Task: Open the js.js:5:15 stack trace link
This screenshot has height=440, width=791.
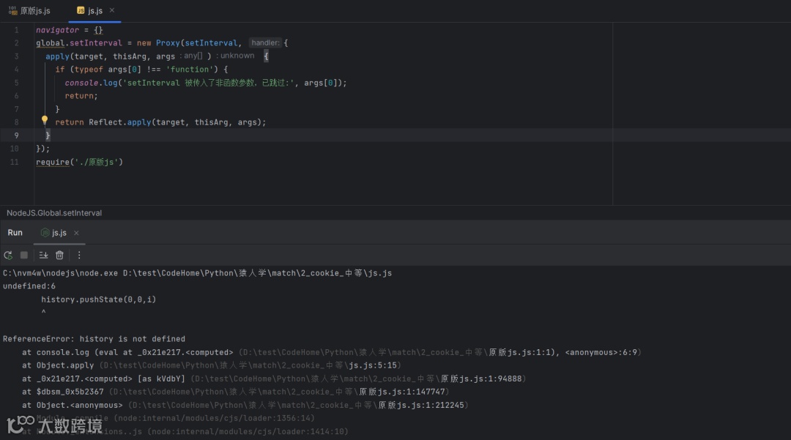Action: coord(373,365)
